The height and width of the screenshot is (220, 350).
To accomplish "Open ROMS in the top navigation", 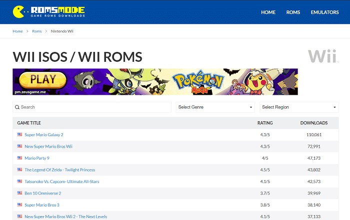I will tap(293, 12).
